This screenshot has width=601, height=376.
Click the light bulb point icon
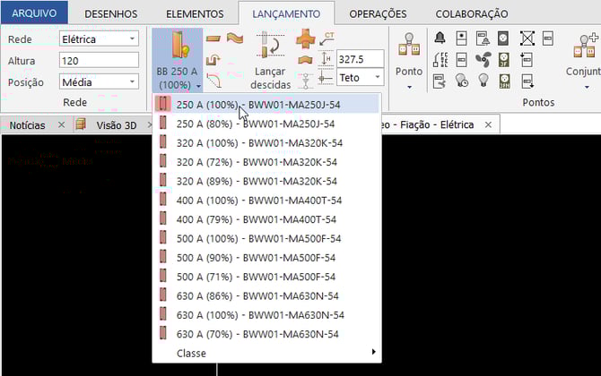pos(483,79)
